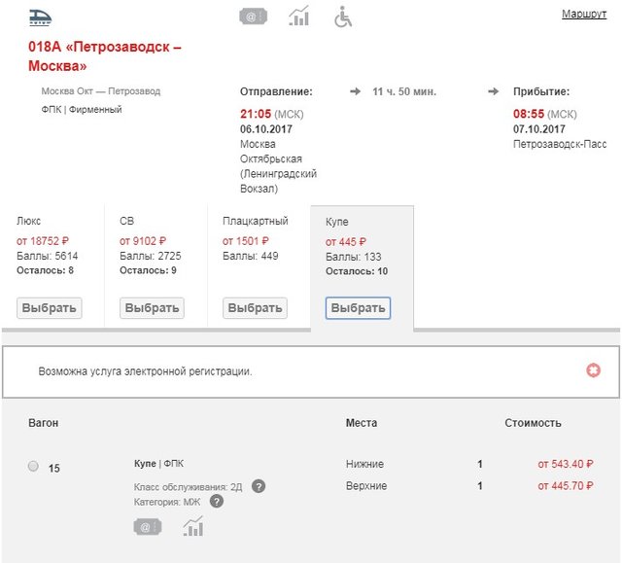
Task: Click pricing chart icon under wagon 15
Action: pos(192,527)
